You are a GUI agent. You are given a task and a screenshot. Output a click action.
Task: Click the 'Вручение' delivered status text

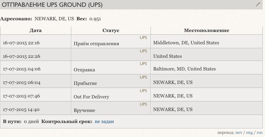tap(84, 111)
